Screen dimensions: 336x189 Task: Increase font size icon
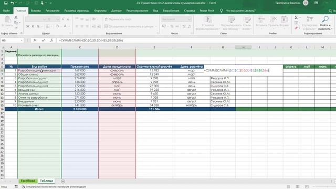point(63,19)
